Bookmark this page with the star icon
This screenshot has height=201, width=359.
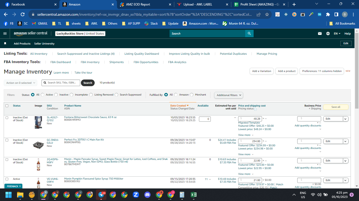point(267,15)
